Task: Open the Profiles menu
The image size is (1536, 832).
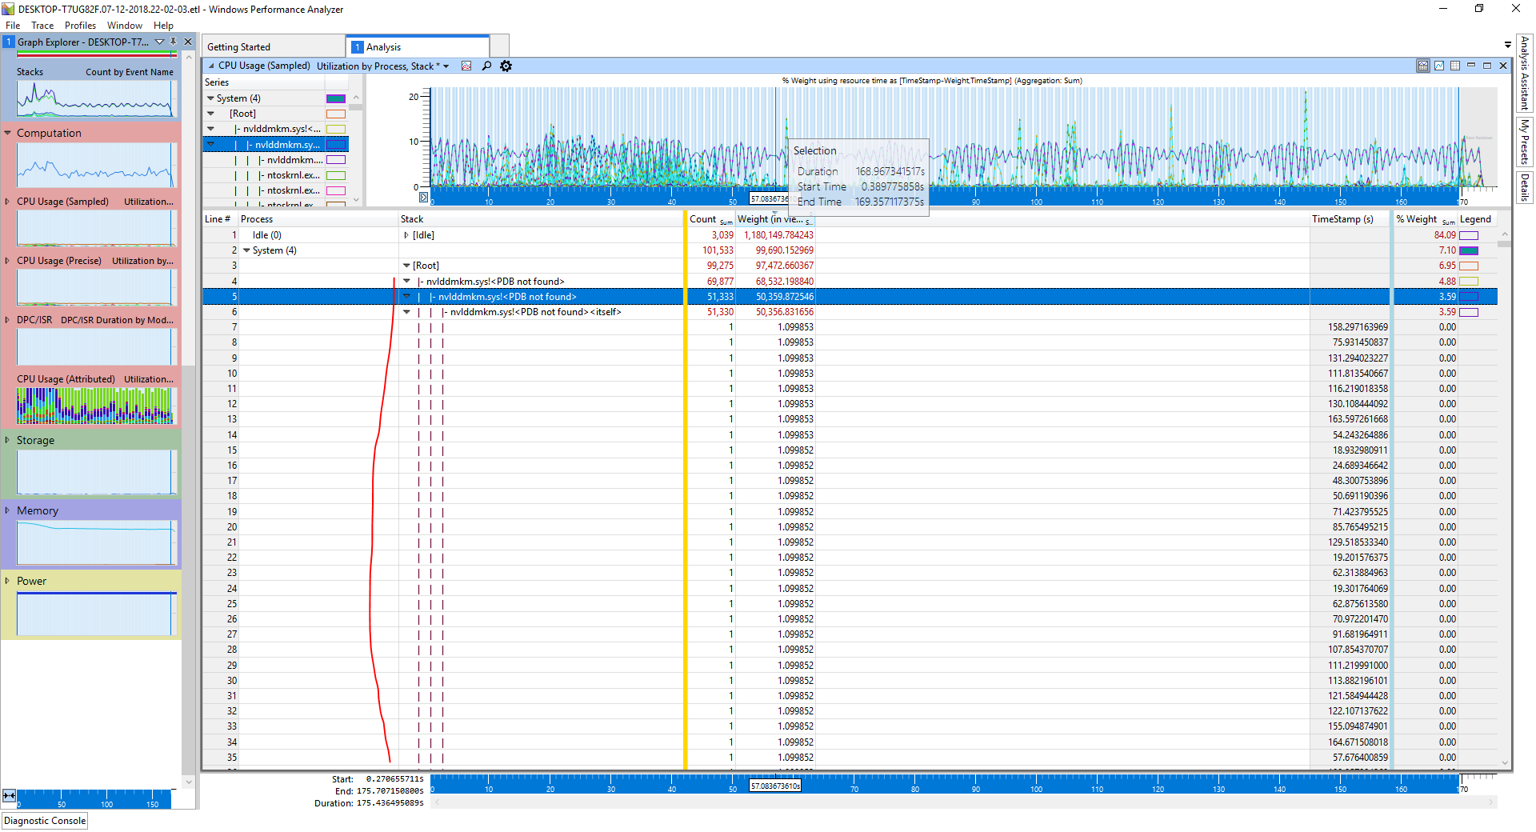Action: pyautogui.click(x=80, y=26)
